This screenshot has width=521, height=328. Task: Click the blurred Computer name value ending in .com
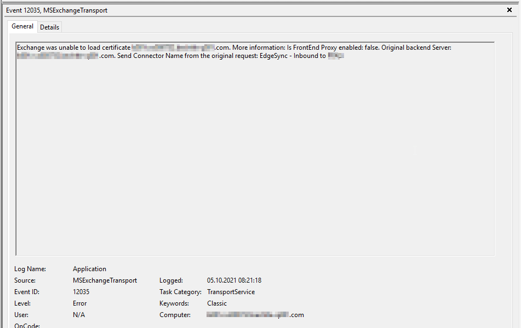tap(255, 315)
